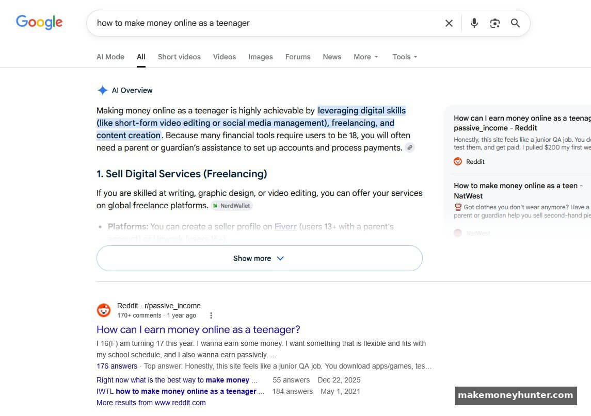Focus the search box query text

173,23
